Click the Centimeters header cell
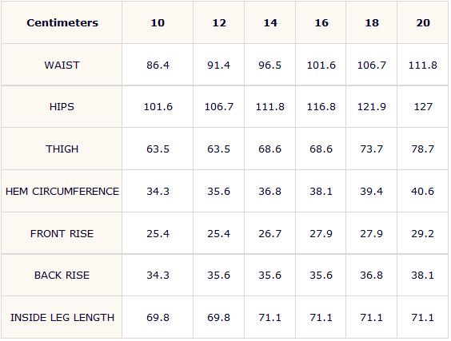Image resolution: width=451 pixels, height=341 pixels. (x=62, y=22)
